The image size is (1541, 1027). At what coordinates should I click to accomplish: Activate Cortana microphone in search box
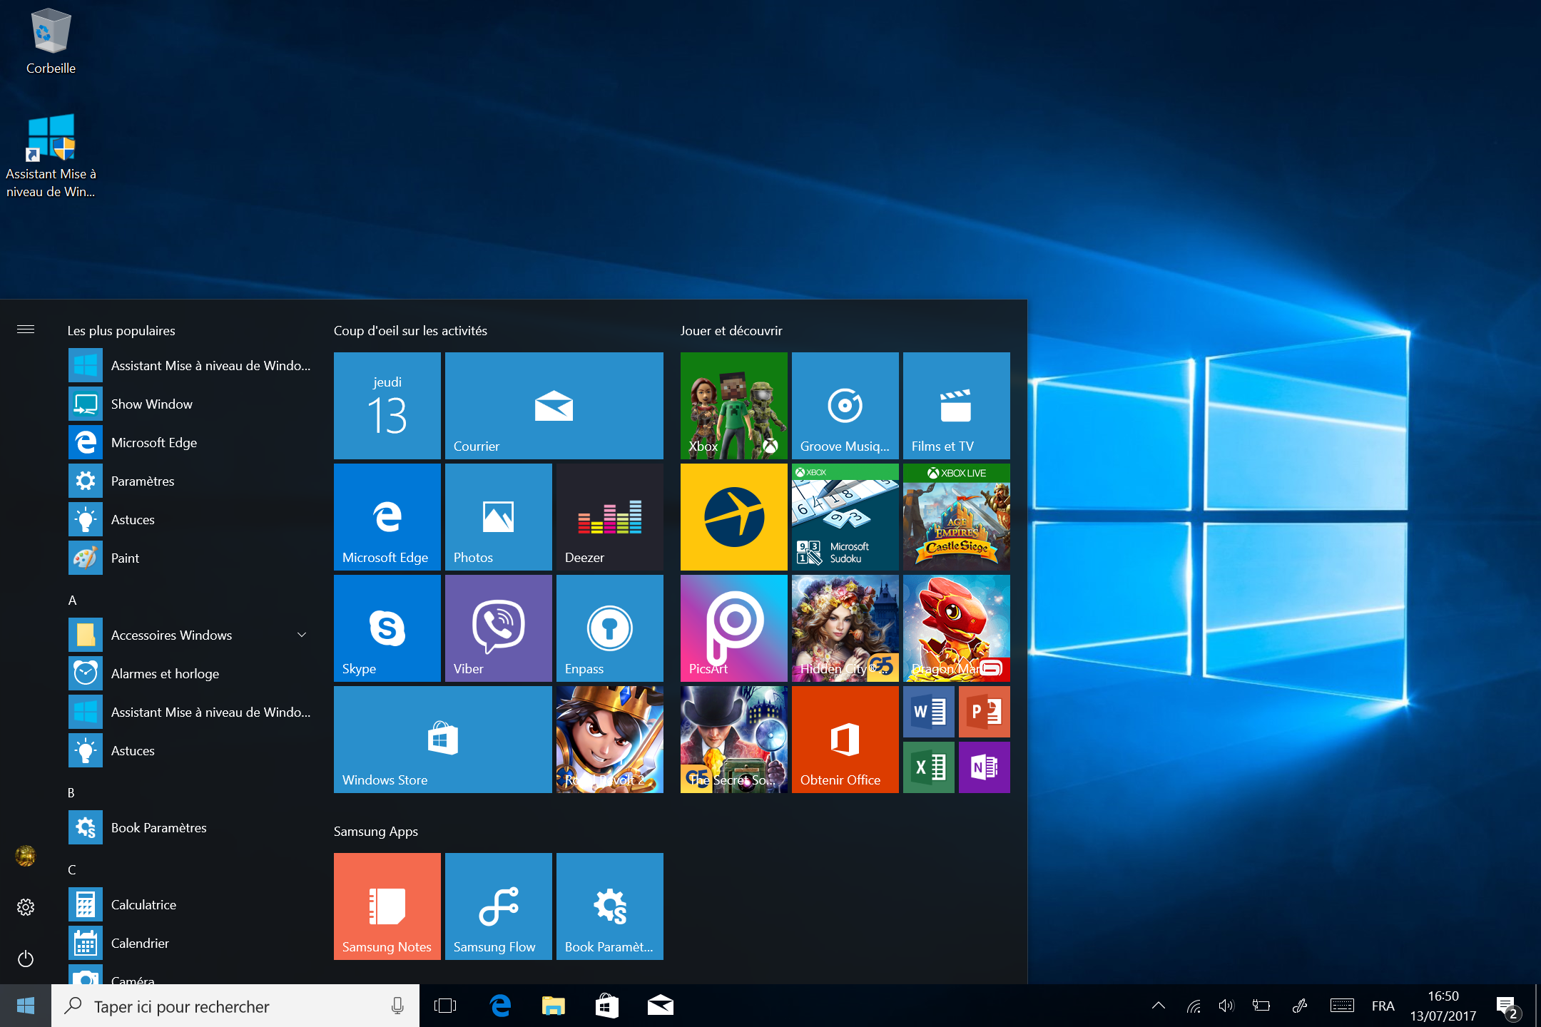tap(397, 1006)
